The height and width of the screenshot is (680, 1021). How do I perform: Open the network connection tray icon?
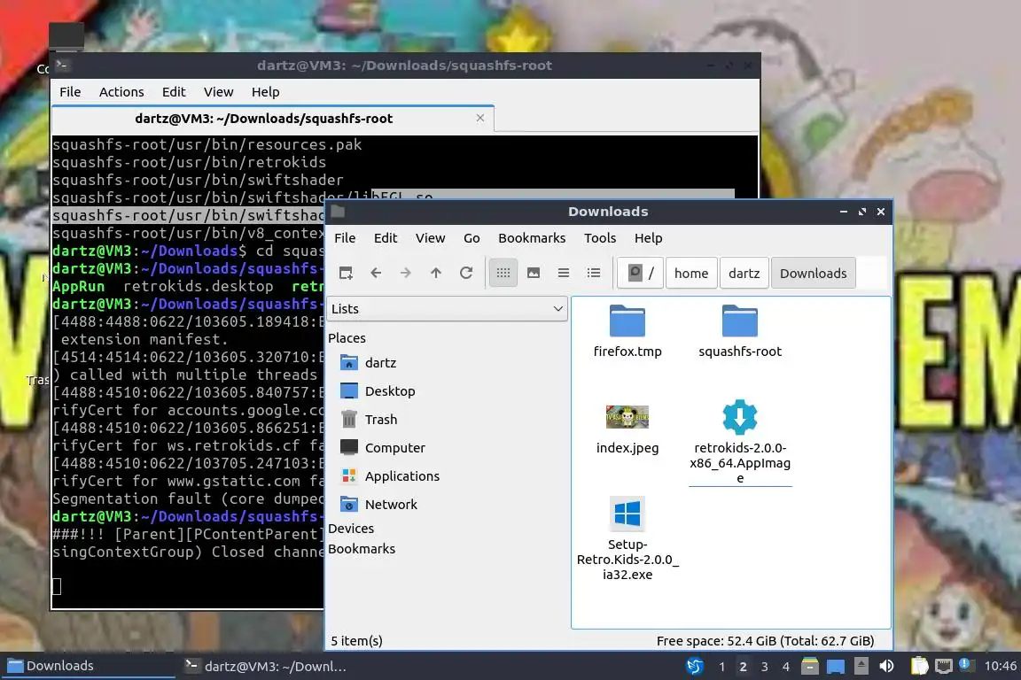944,667
